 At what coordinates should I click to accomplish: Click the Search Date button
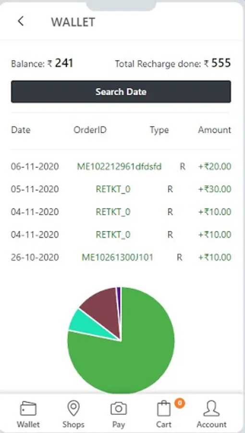(x=121, y=92)
